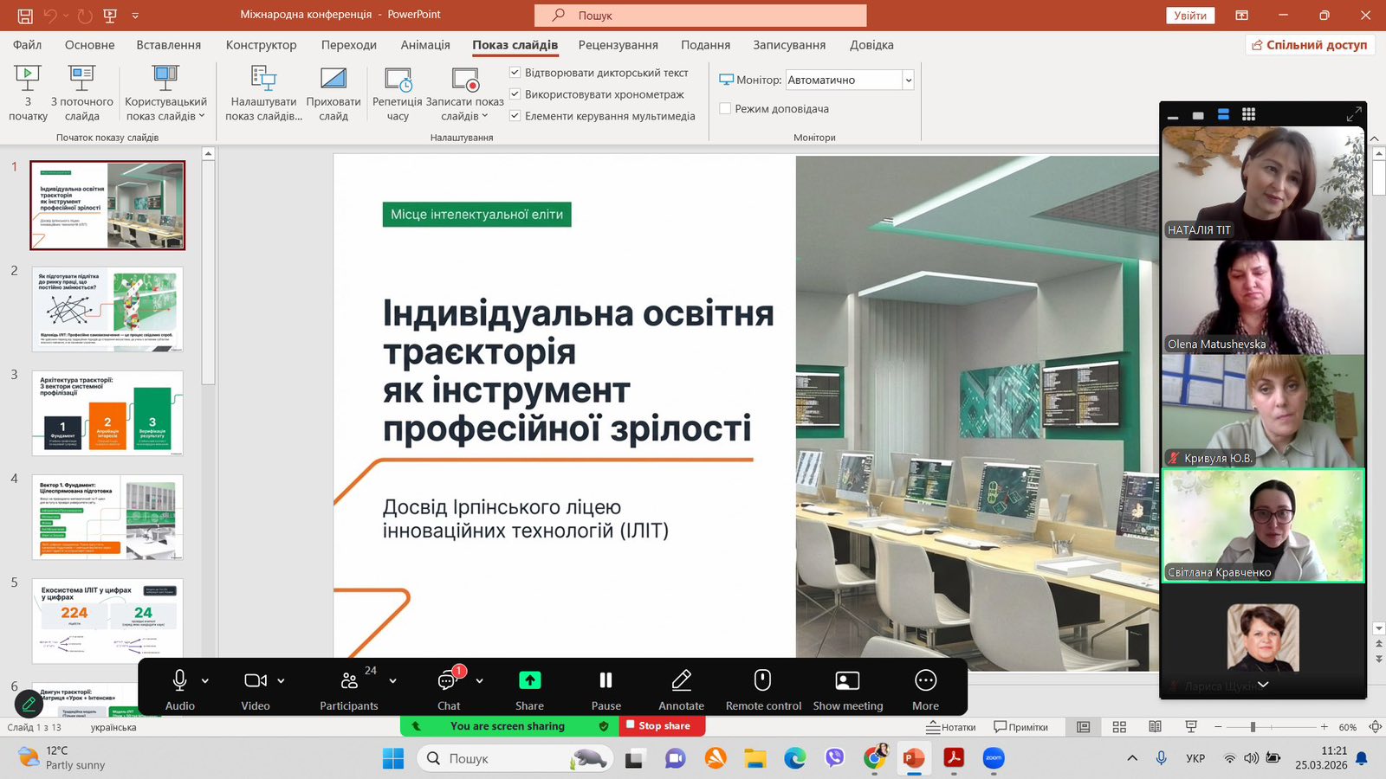Open the Monitor dropdown list

(908, 80)
